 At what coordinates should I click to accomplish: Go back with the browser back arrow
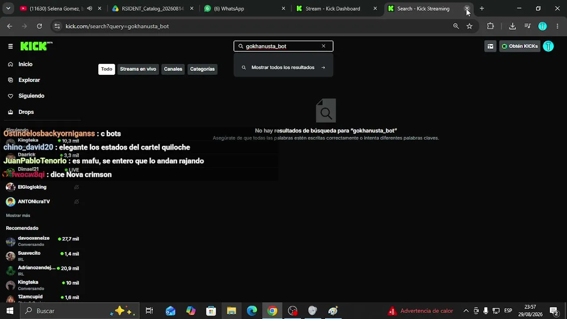10,26
